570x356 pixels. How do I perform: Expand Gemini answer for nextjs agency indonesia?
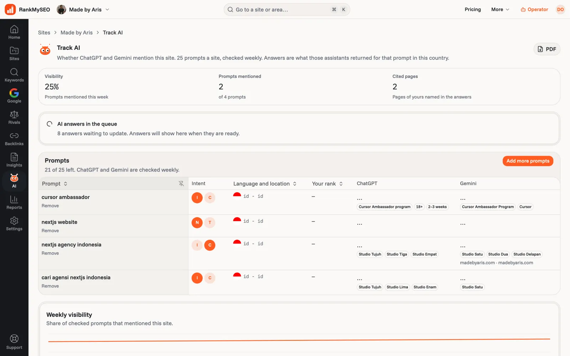(x=463, y=246)
